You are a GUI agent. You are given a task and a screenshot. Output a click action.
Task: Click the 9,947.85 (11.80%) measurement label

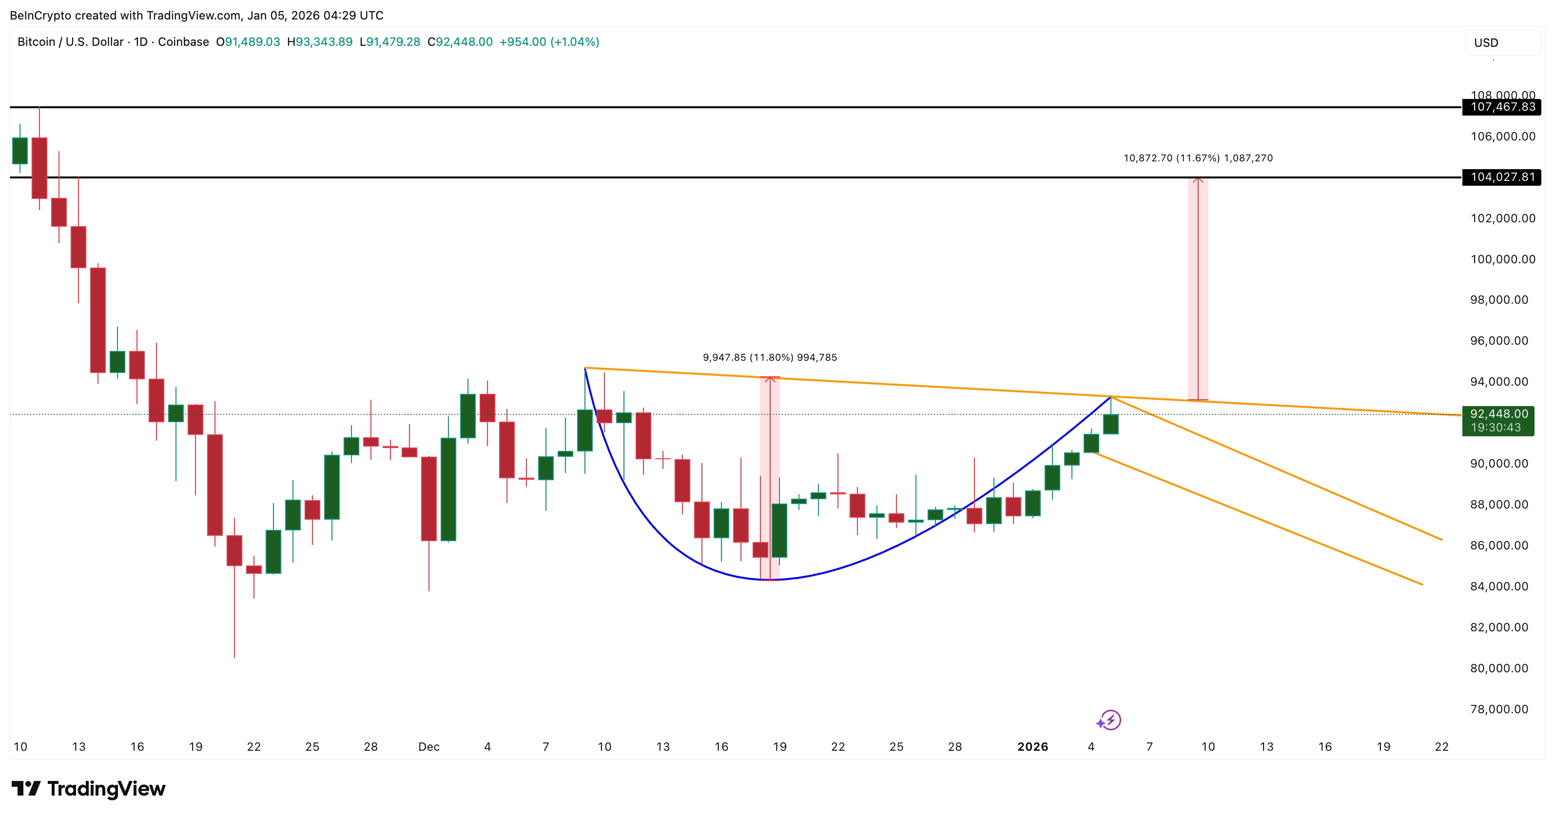pos(770,357)
